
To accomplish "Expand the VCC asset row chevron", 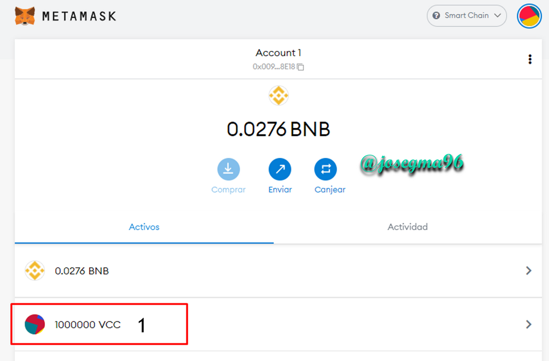I will [529, 325].
